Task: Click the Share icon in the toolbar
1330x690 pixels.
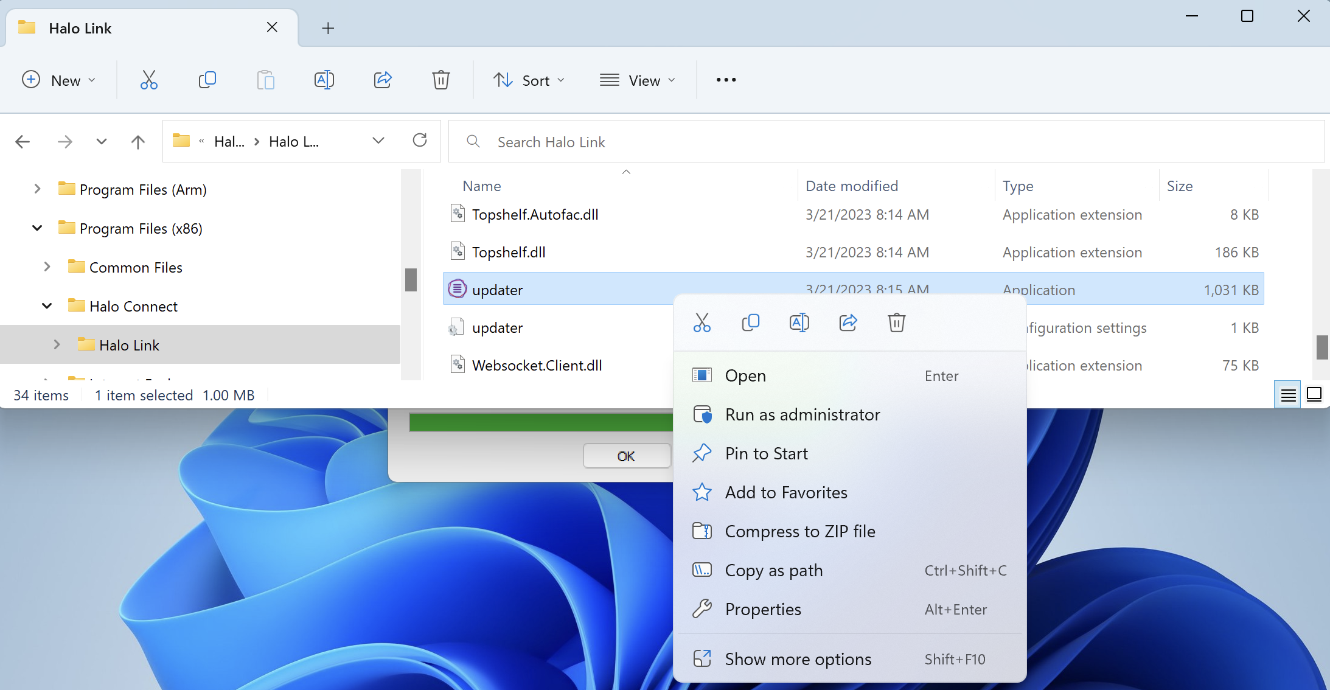Action: 383,80
